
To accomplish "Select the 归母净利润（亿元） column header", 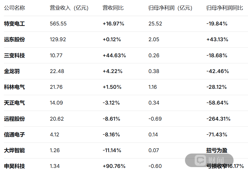I will tap(170, 8).
